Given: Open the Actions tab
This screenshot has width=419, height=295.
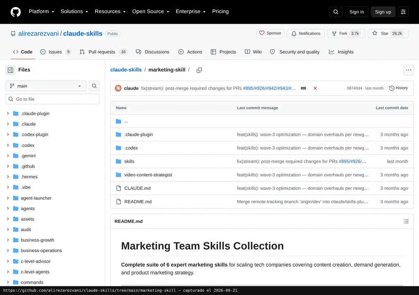Looking at the screenshot, I should [x=190, y=52].
